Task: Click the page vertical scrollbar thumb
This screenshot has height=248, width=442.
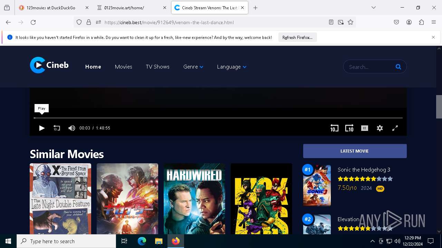Action: (x=439, y=106)
